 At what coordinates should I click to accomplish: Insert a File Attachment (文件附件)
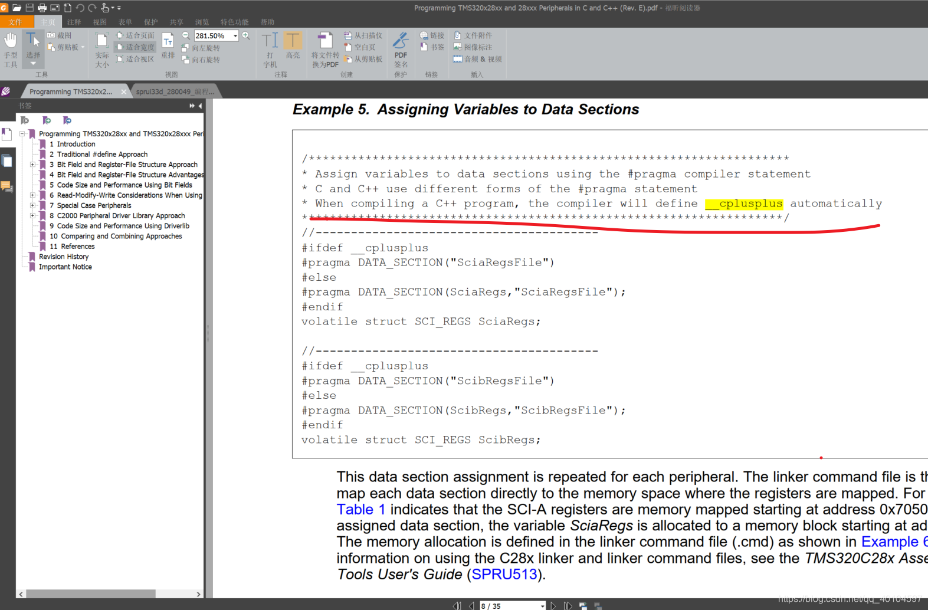point(473,35)
